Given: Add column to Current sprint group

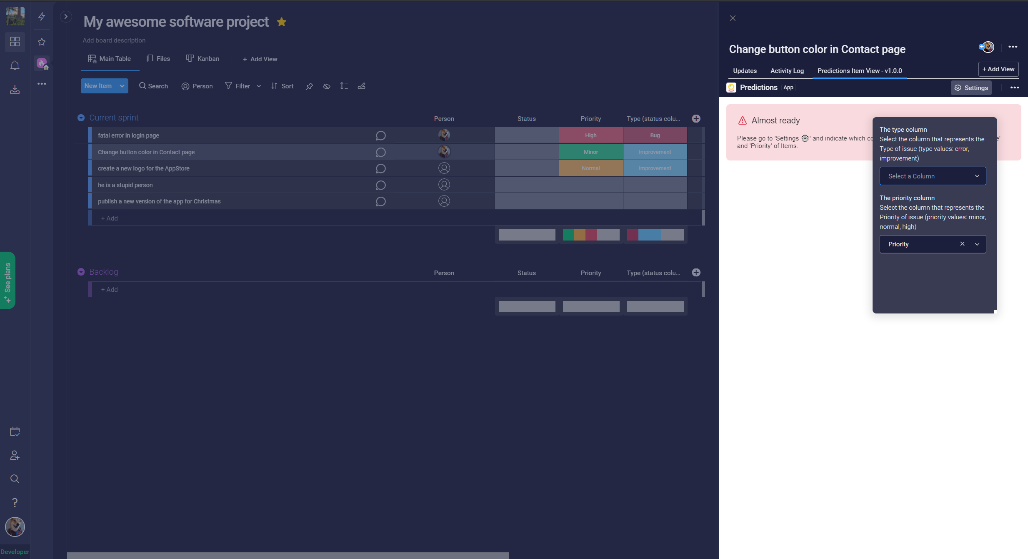Looking at the screenshot, I should [x=696, y=119].
